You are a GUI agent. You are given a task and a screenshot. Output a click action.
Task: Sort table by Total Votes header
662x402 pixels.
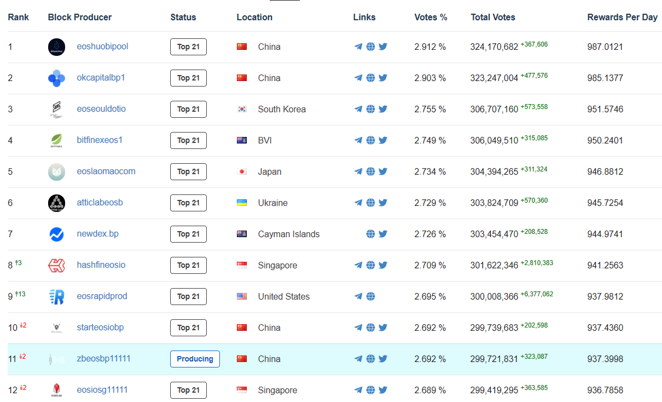492,18
